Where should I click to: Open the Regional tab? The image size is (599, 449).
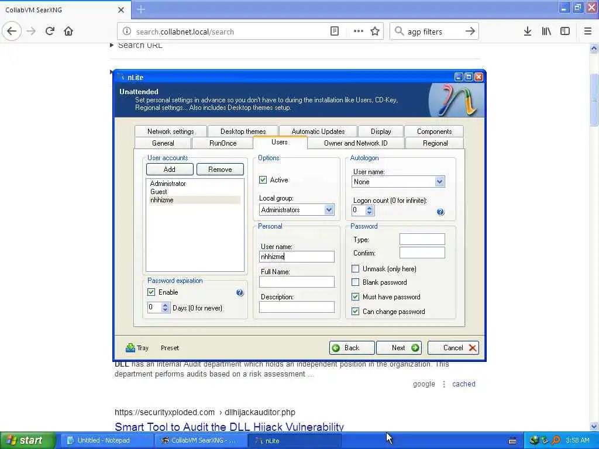(435, 143)
